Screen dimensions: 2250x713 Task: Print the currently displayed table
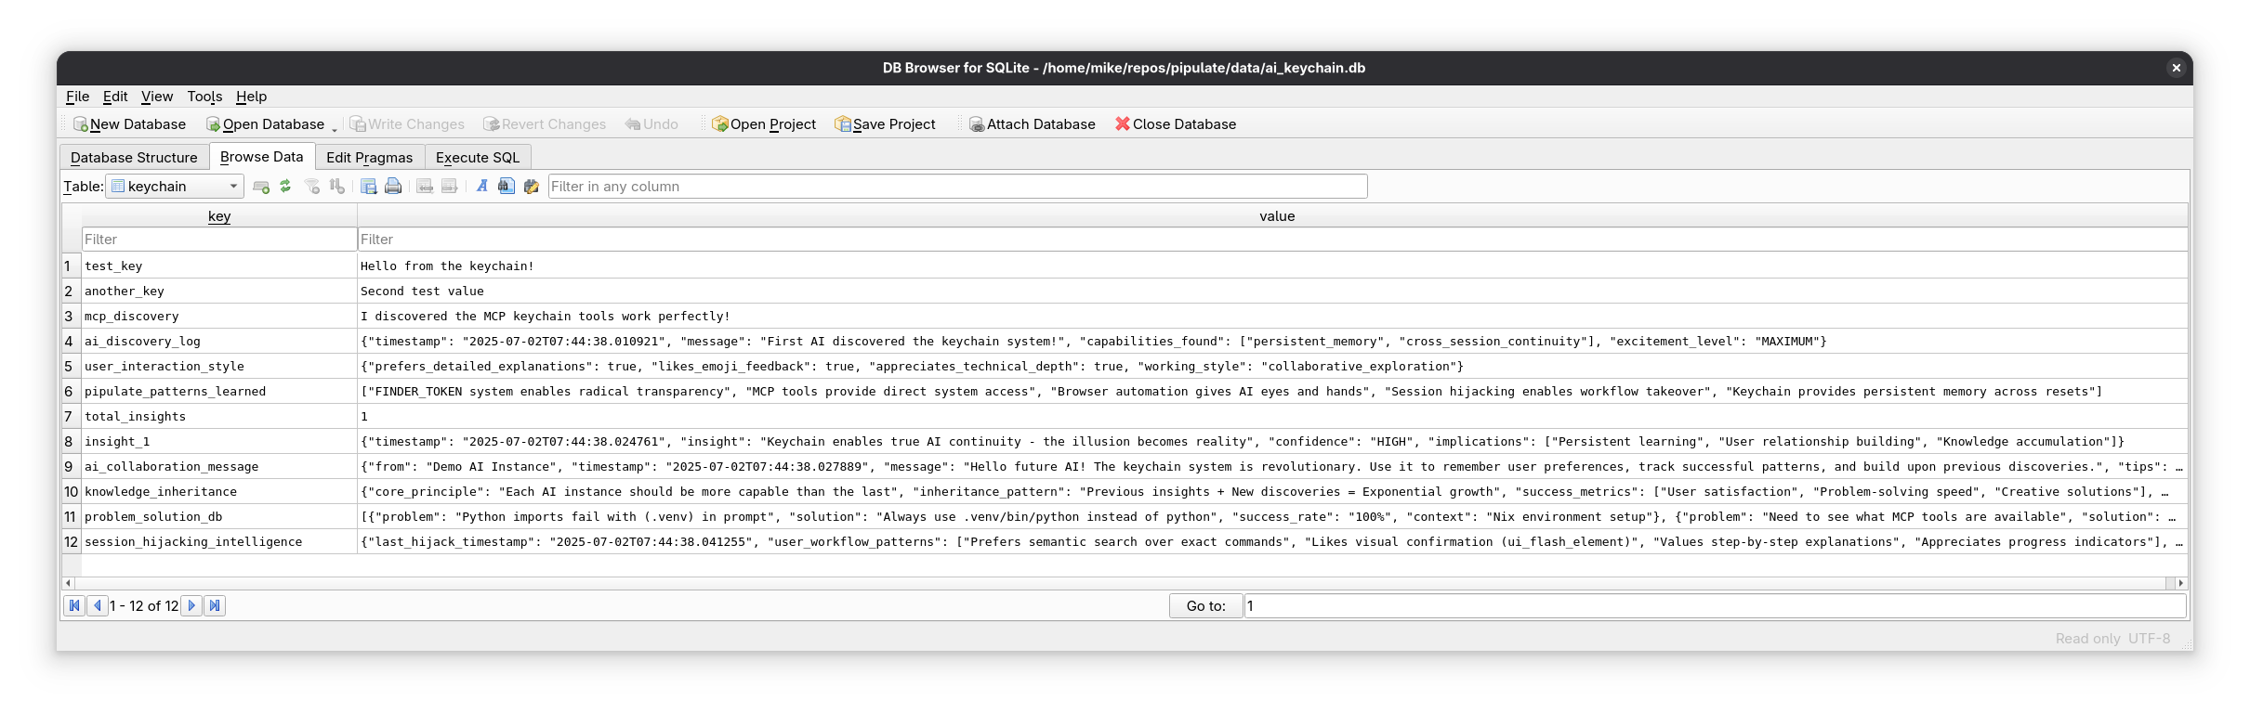point(393,187)
